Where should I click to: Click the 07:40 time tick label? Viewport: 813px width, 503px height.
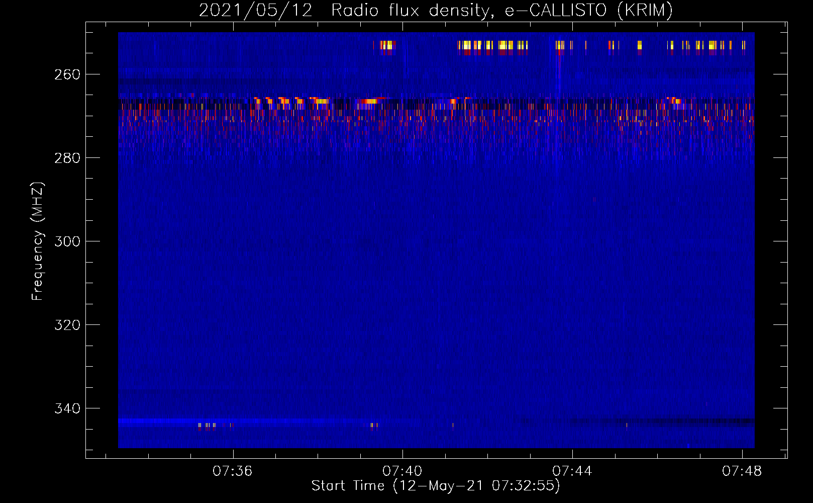click(x=402, y=471)
